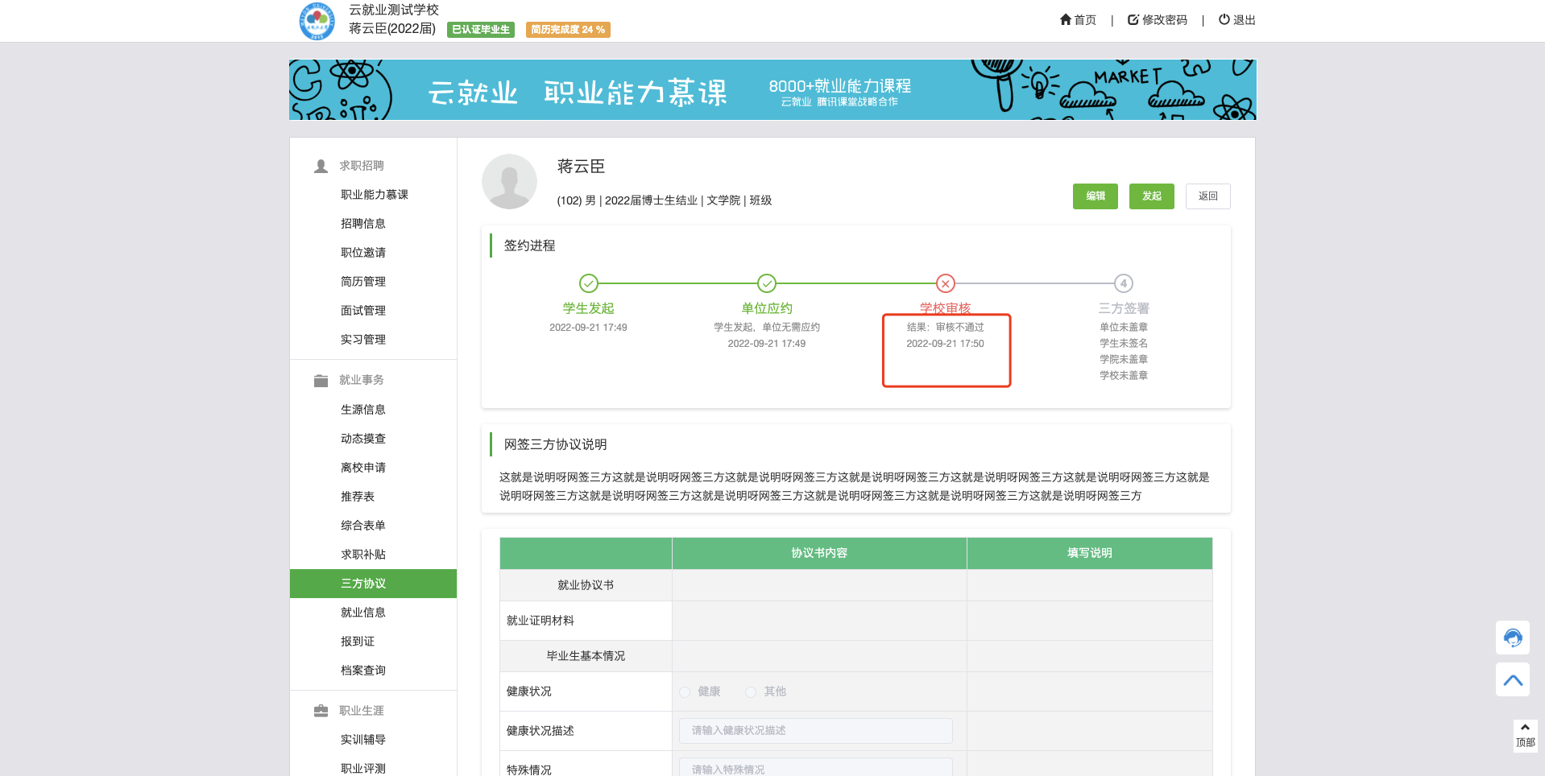This screenshot has height=776, width=1545.
Task: Click the red failed 学校审核 step icon
Action: (945, 283)
